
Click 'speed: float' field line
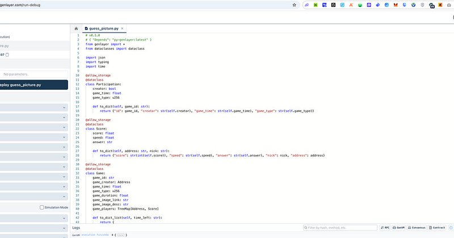click(103, 137)
